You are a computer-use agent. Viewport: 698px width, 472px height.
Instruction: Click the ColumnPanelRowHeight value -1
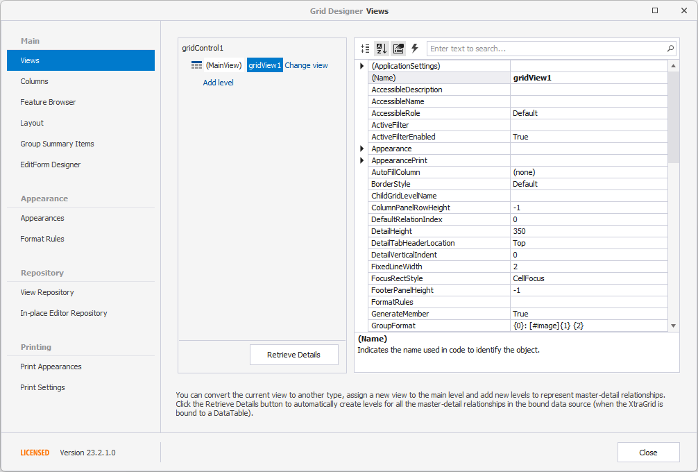589,208
